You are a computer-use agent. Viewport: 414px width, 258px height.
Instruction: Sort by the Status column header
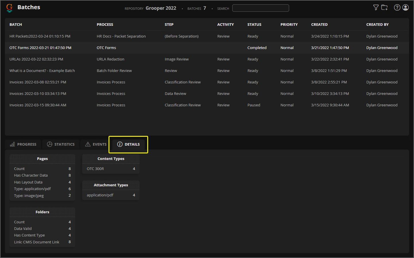click(x=254, y=25)
